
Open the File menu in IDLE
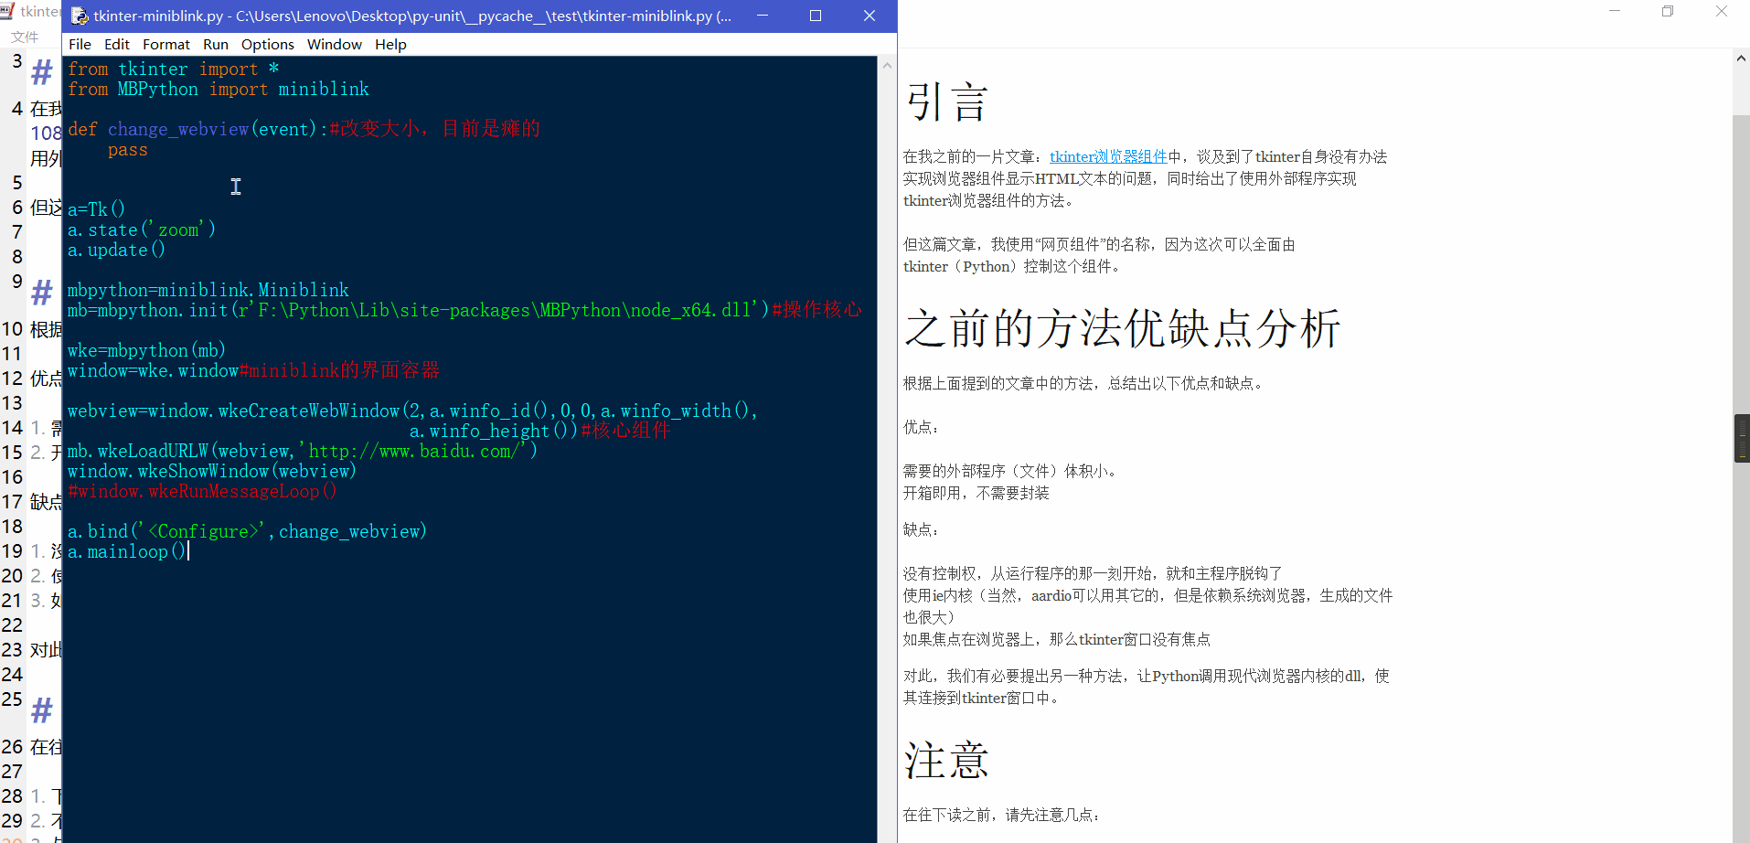pyautogui.click(x=80, y=44)
